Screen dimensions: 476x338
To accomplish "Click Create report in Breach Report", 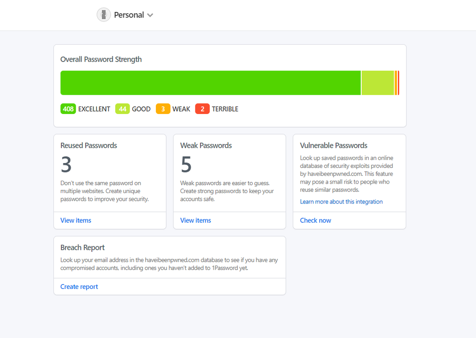I will (x=79, y=287).
